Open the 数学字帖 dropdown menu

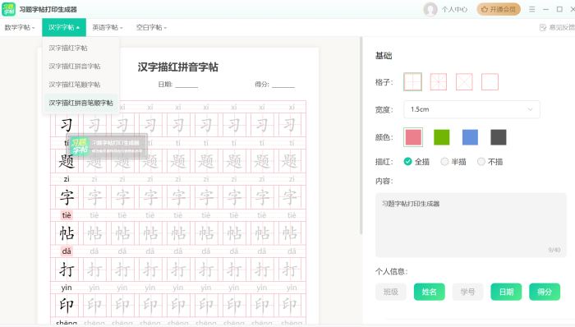coord(20,27)
